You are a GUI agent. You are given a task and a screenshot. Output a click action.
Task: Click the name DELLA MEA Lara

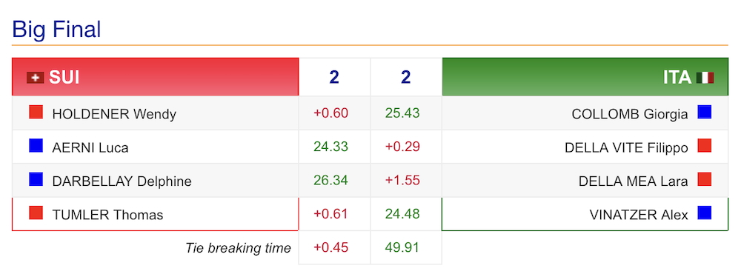click(634, 181)
